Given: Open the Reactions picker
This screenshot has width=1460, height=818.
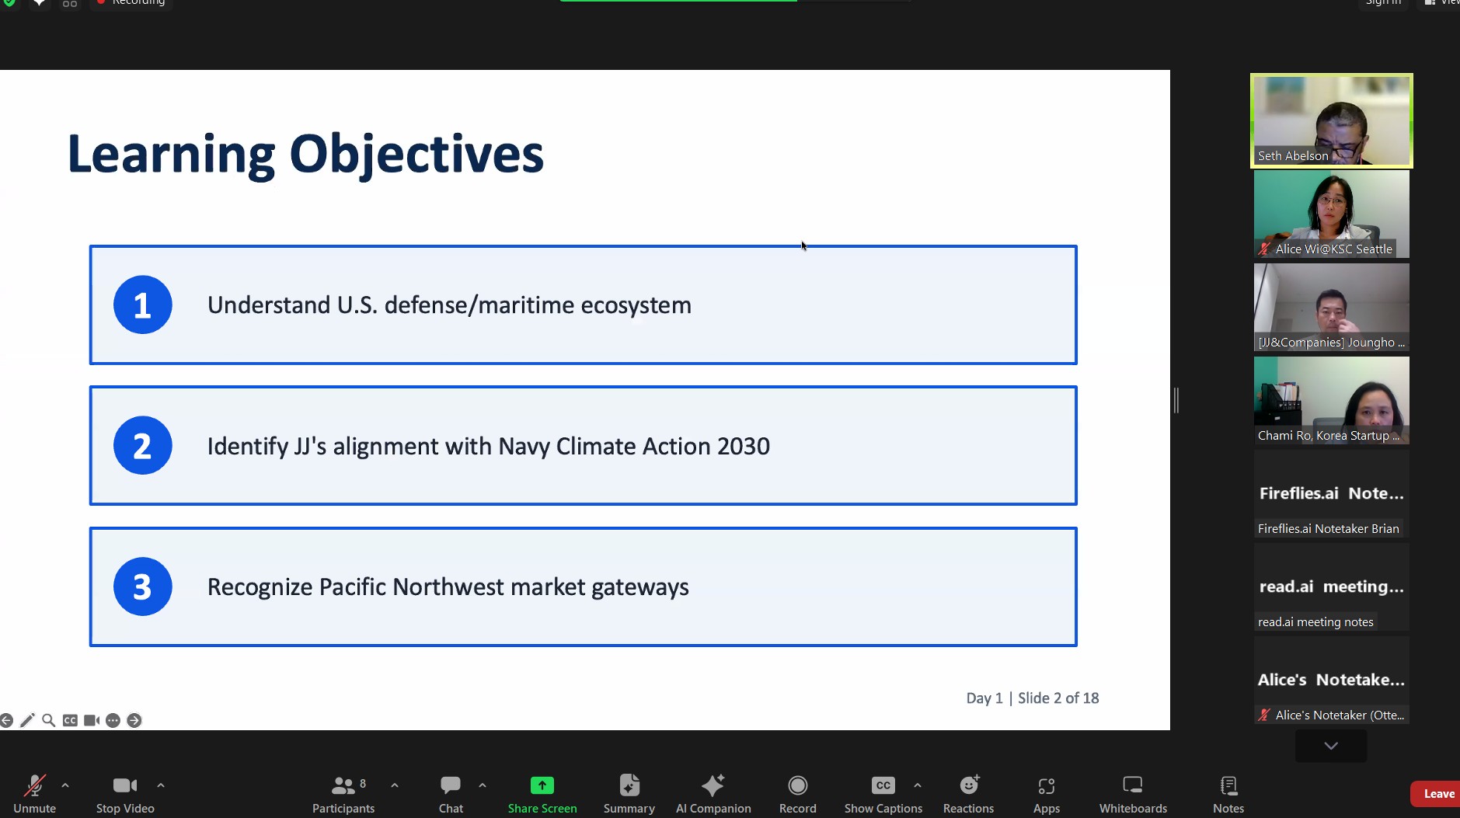Looking at the screenshot, I should click(968, 793).
